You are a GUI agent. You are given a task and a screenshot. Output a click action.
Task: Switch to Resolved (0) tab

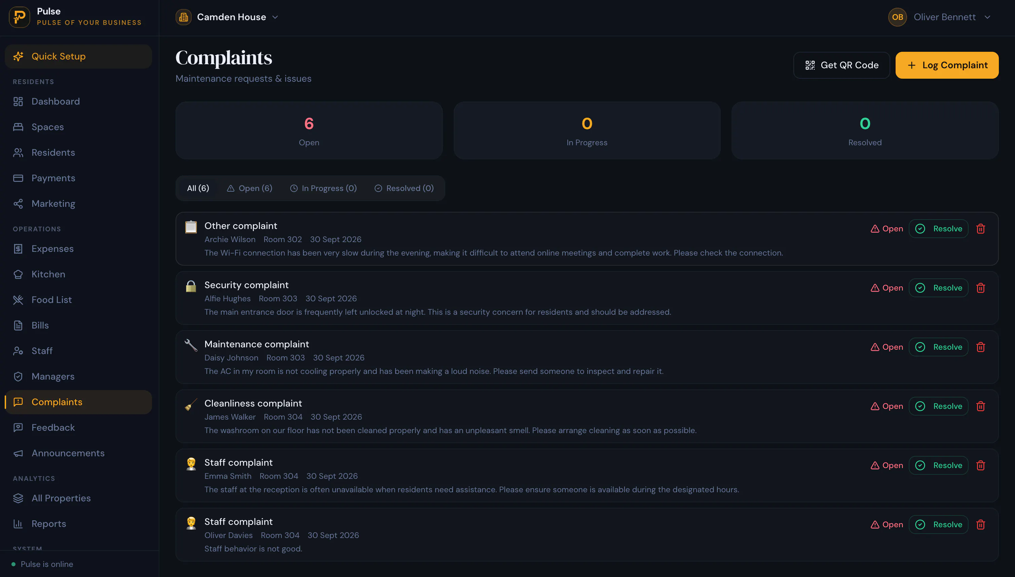404,188
